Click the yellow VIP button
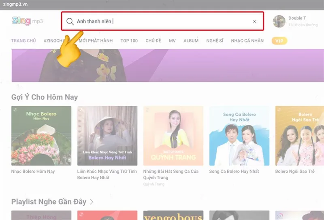 (279, 41)
